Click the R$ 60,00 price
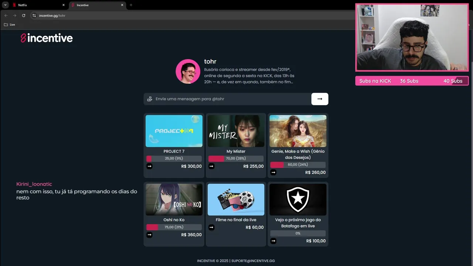Screen dimensions: 473x266 255,228
